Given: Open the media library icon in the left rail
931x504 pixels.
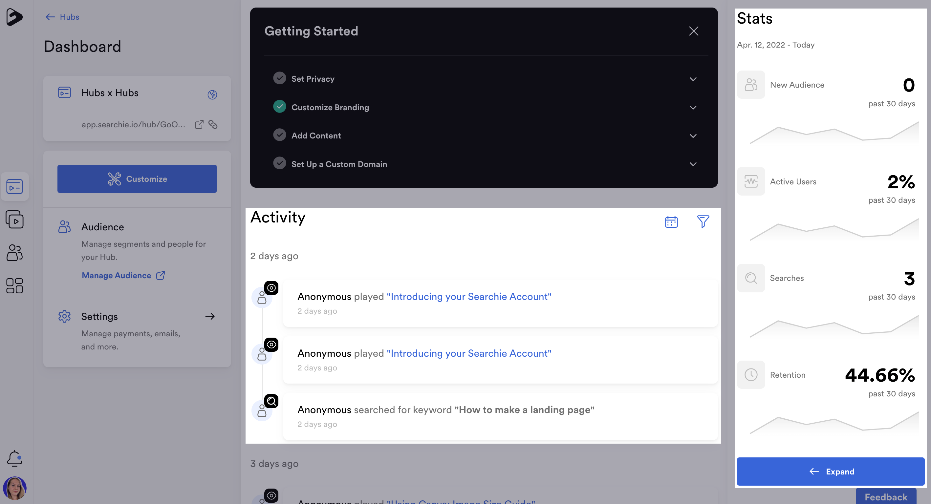Looking at the screenshot, I should point(14,219).
